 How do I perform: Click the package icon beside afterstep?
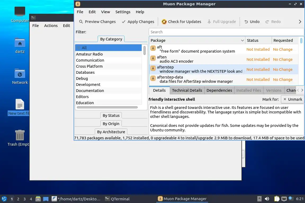[x=153, y=68]
